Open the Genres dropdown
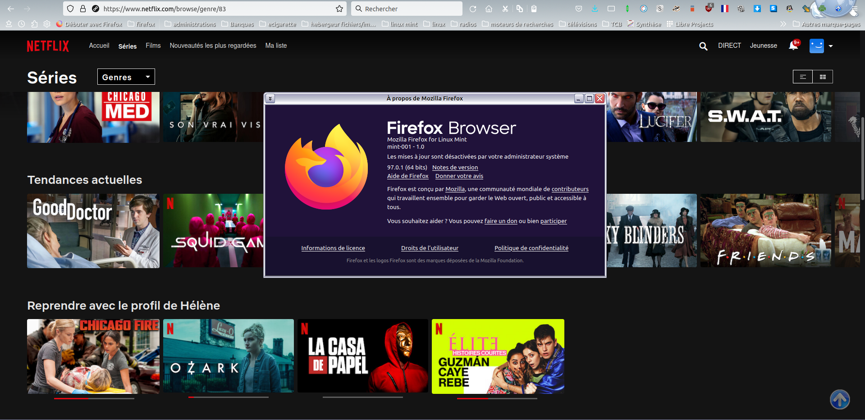865x420 pixels. (126, 77)
